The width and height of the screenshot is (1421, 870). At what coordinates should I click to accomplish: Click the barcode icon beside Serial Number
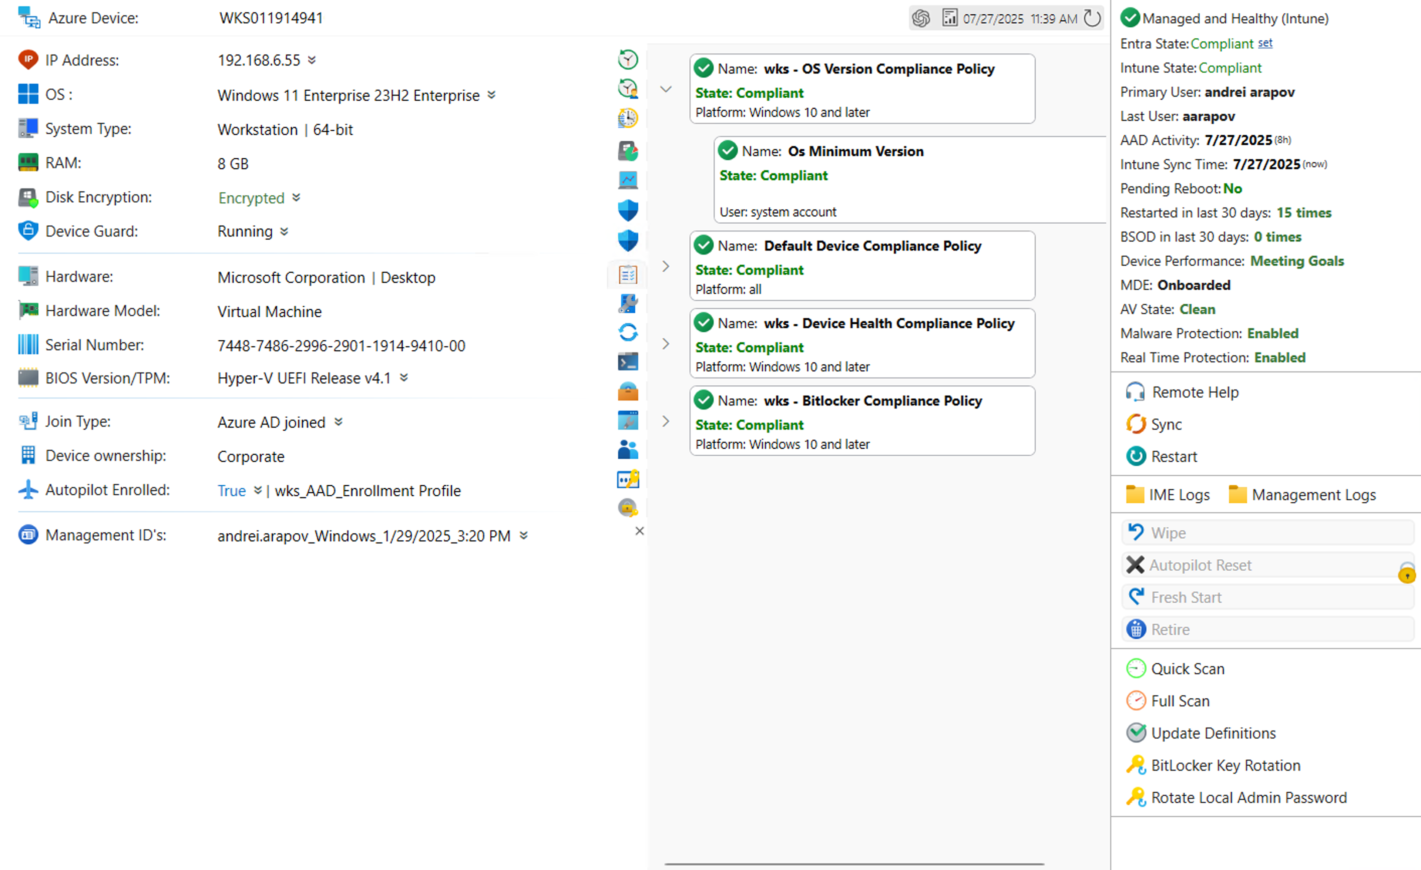[x=28, y=345]
